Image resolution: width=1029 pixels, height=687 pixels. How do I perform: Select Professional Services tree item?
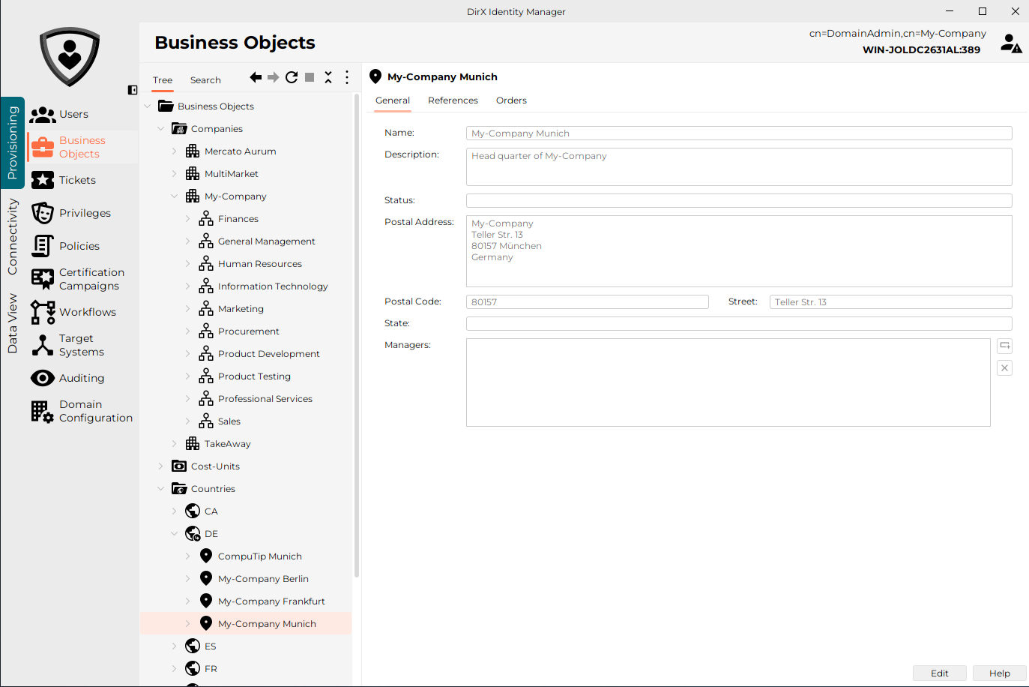tap(265, 398)
